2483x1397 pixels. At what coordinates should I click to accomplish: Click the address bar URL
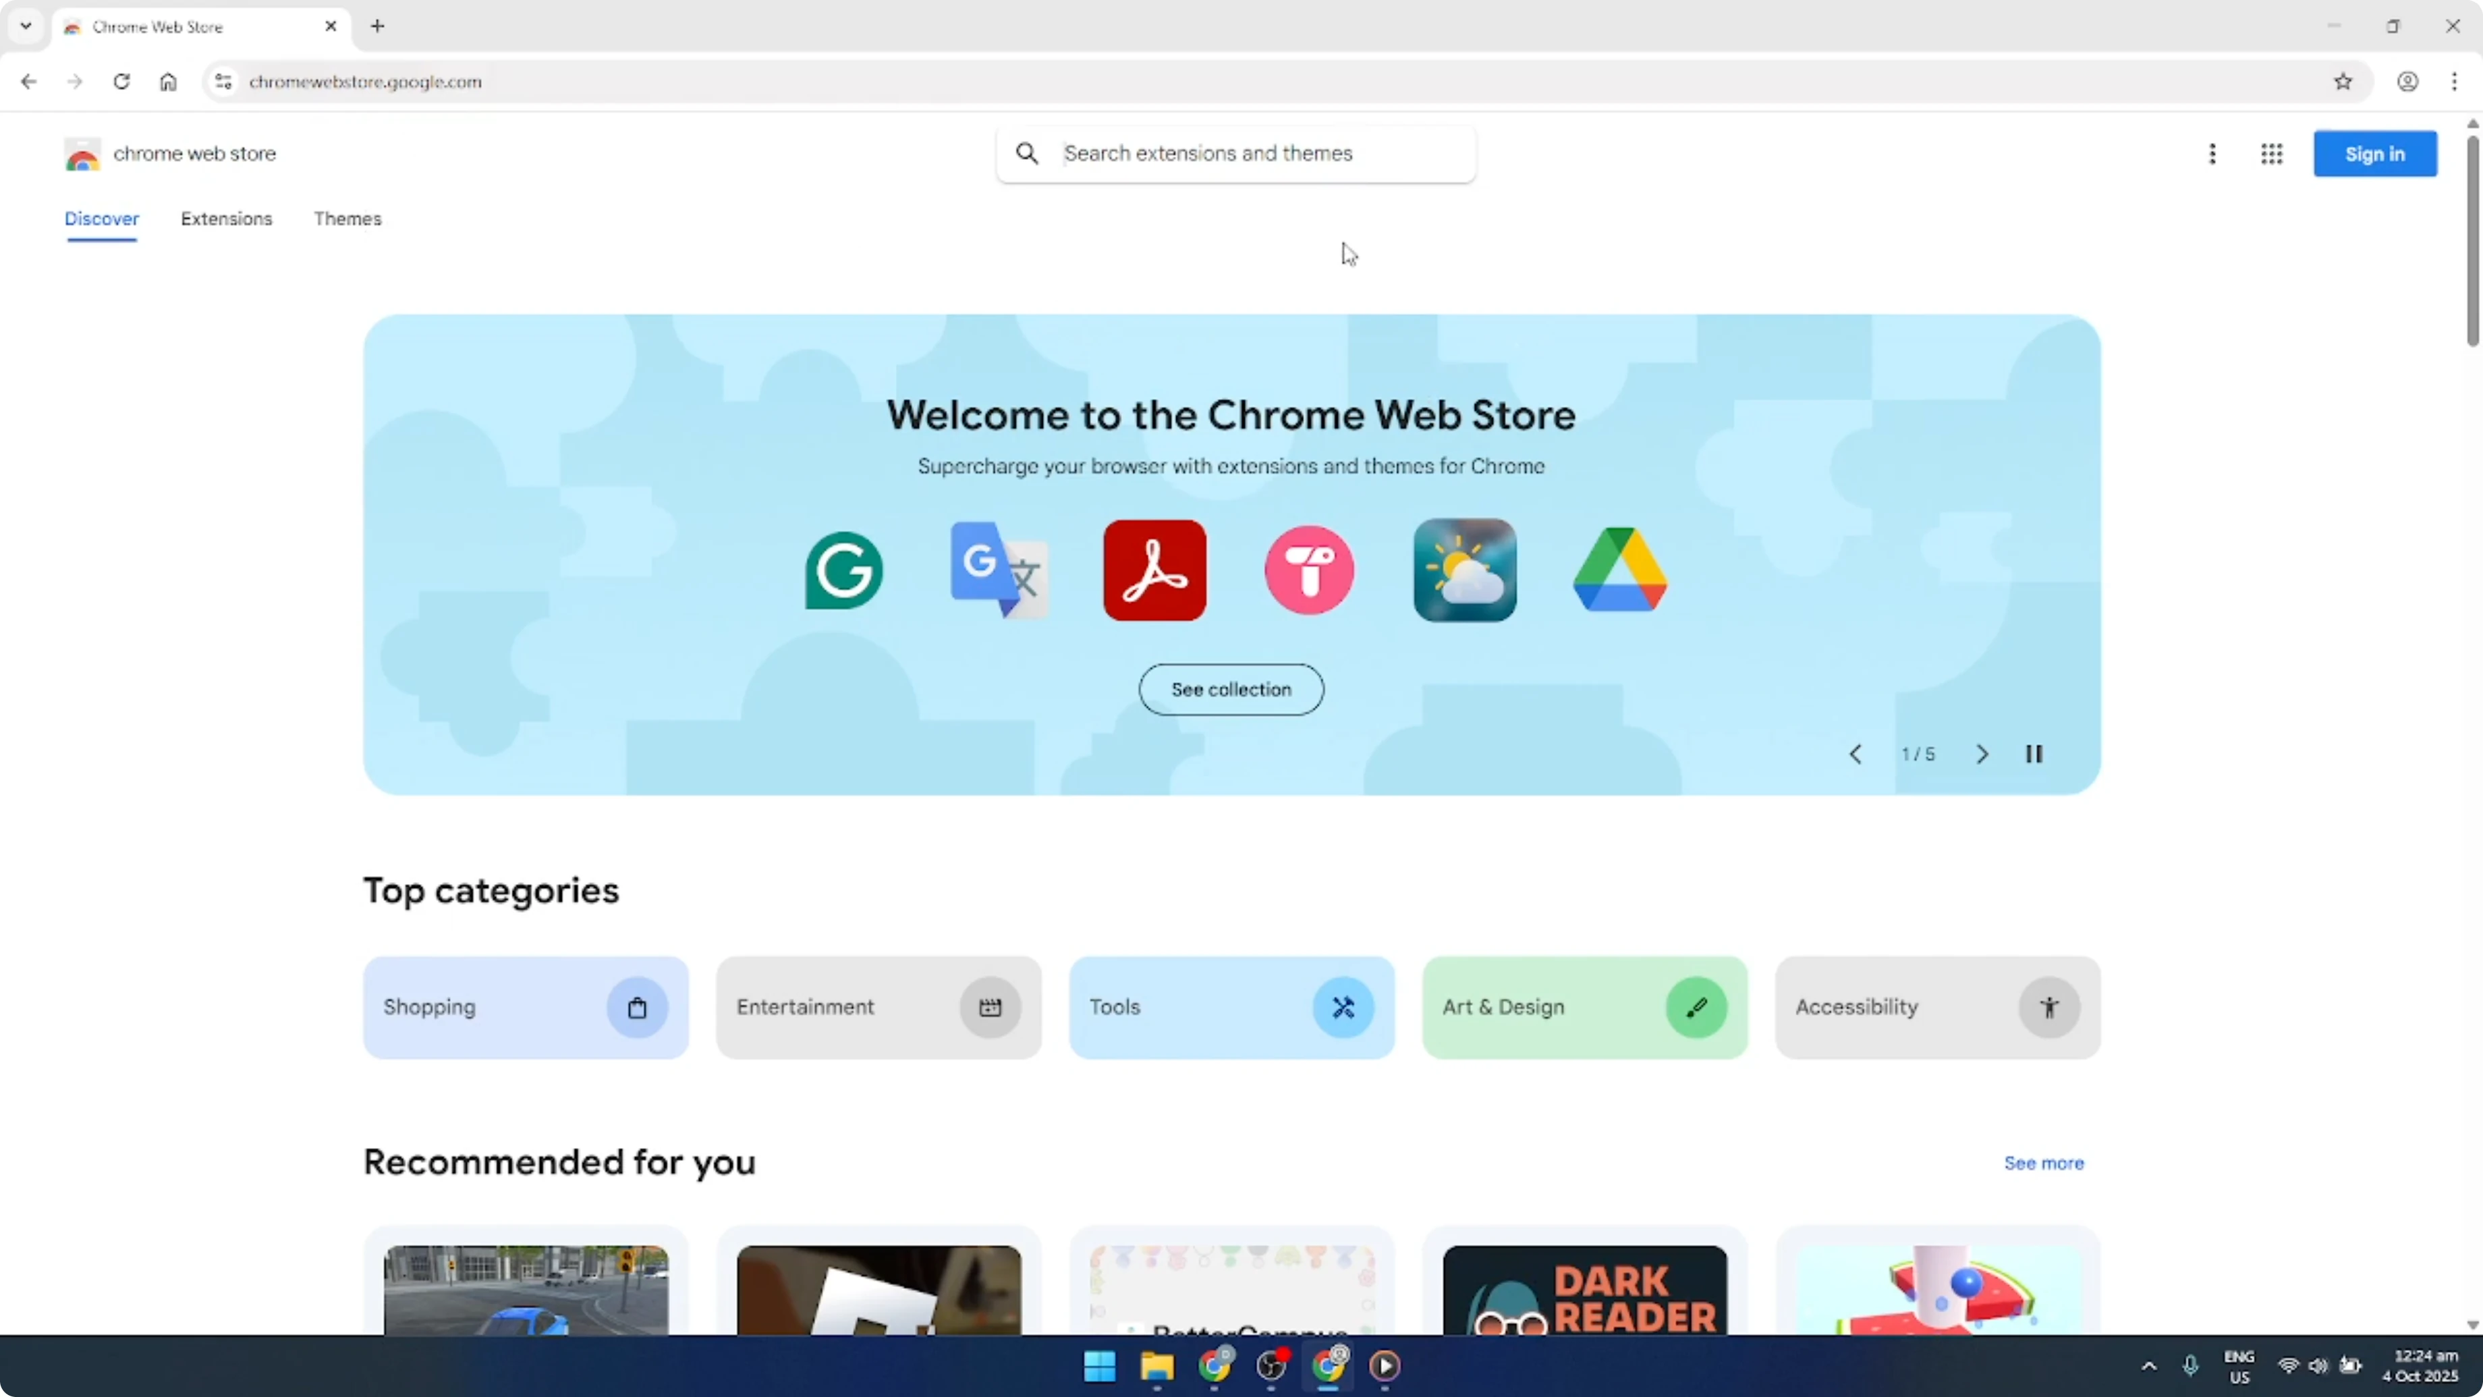pos(365,82)
